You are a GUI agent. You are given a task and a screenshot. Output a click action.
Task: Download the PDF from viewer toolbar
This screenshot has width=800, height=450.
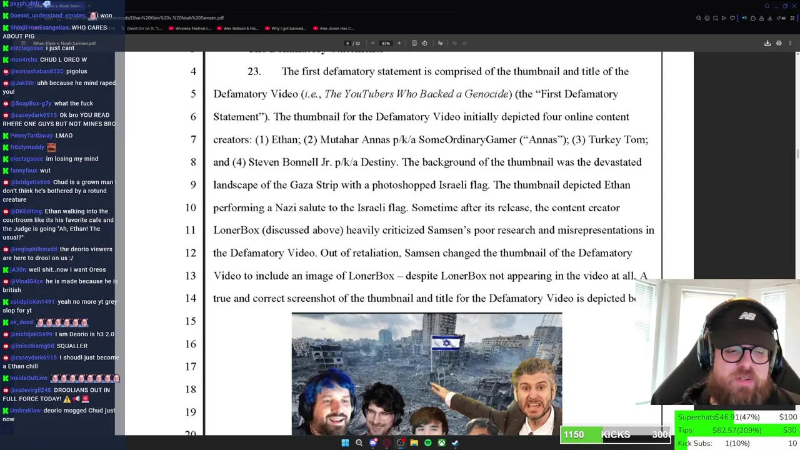pyautogui.click(x=767, y=43)
